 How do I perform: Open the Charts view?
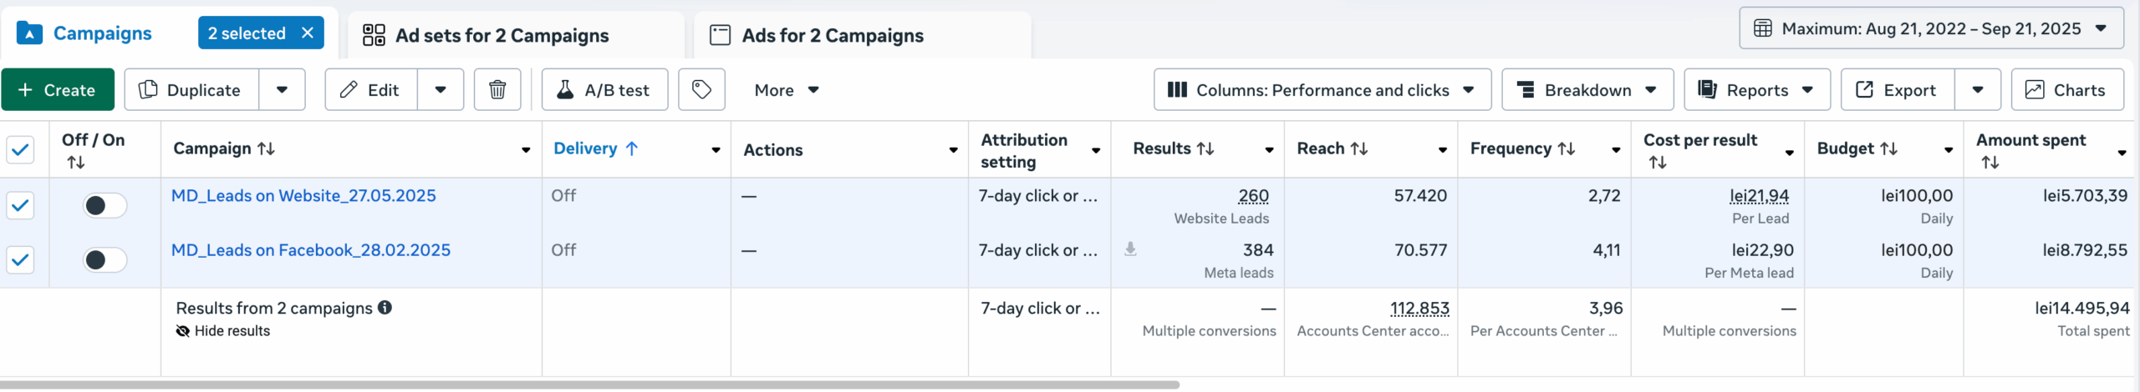click(x=2066, y=90)
